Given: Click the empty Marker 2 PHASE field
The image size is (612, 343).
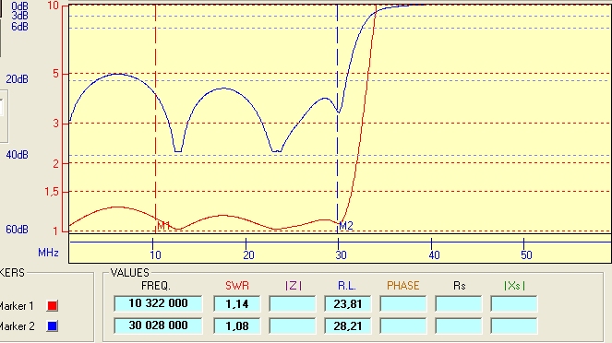Looking at the screenshot, I should tap(402, 325).
